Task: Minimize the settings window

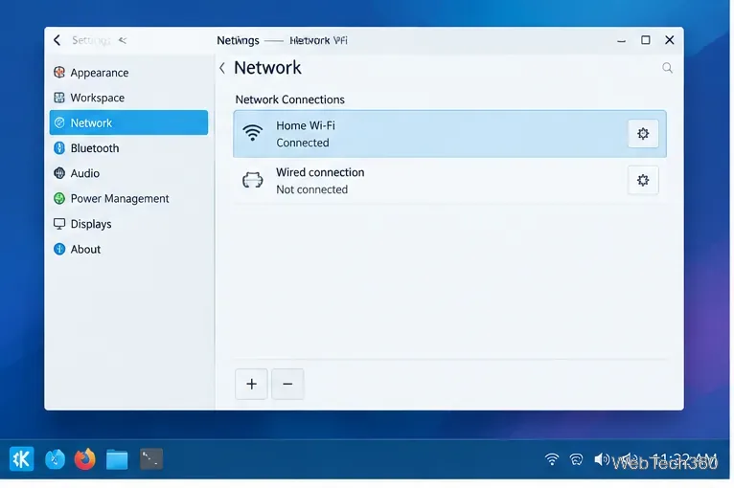Action: 621,41
